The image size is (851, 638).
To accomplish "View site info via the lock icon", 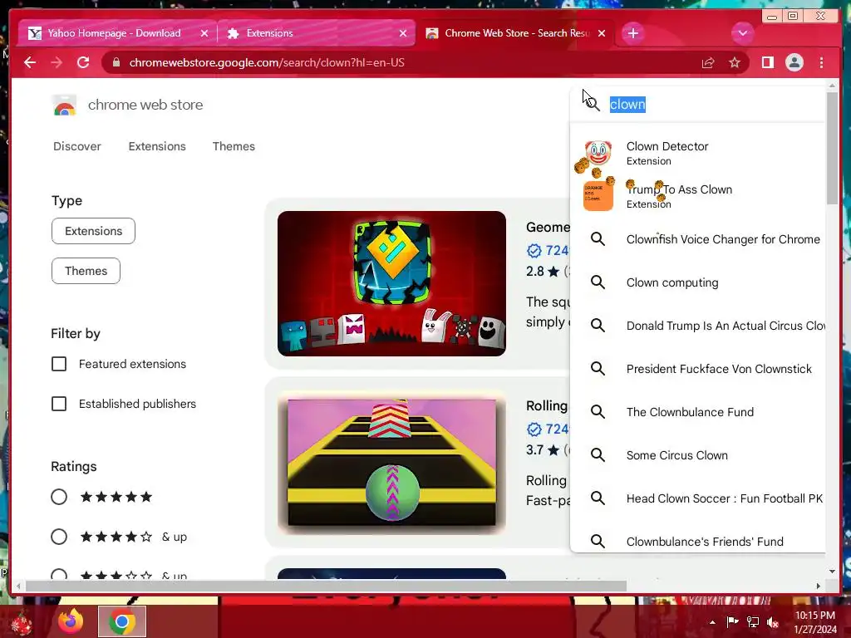I will point(116,62).
